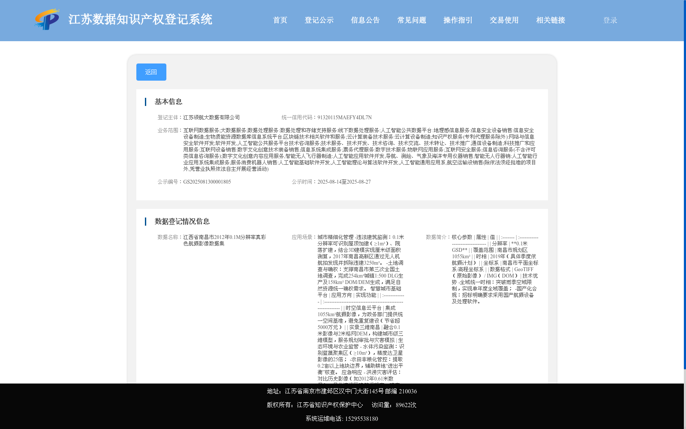This screenshot has width=686, height=429.
Task: Open the 首页 menu item
Action: click(280, 20)
